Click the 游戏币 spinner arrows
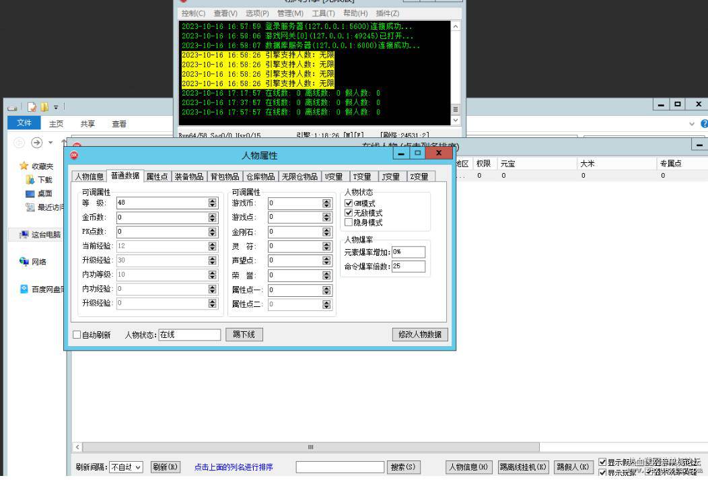 (x=326, y=204)
